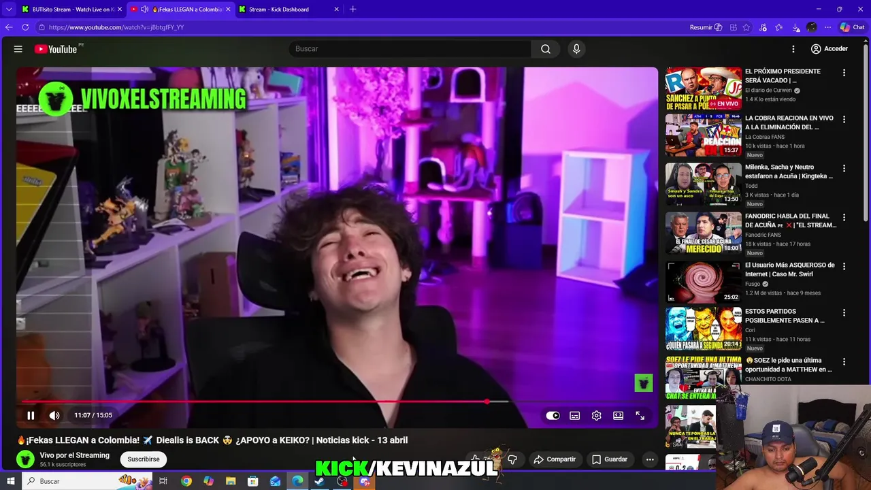The image size is (871, 490).
Task: Open File Explorer from the taskbar
Action: coord(231,481)
